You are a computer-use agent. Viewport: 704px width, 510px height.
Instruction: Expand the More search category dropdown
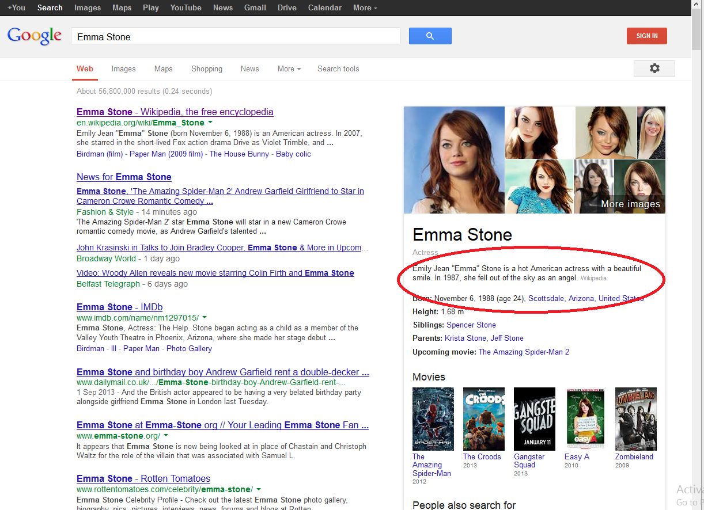tap(289, 68)
